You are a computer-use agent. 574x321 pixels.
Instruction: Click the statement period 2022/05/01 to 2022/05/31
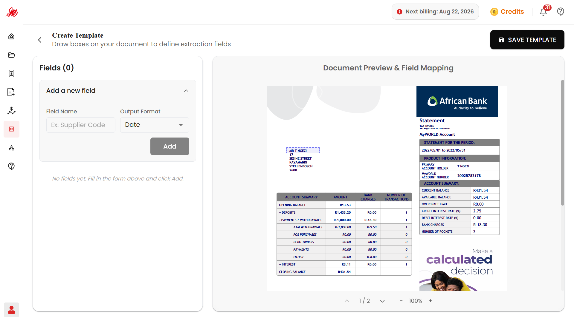[x=443, y=150]
